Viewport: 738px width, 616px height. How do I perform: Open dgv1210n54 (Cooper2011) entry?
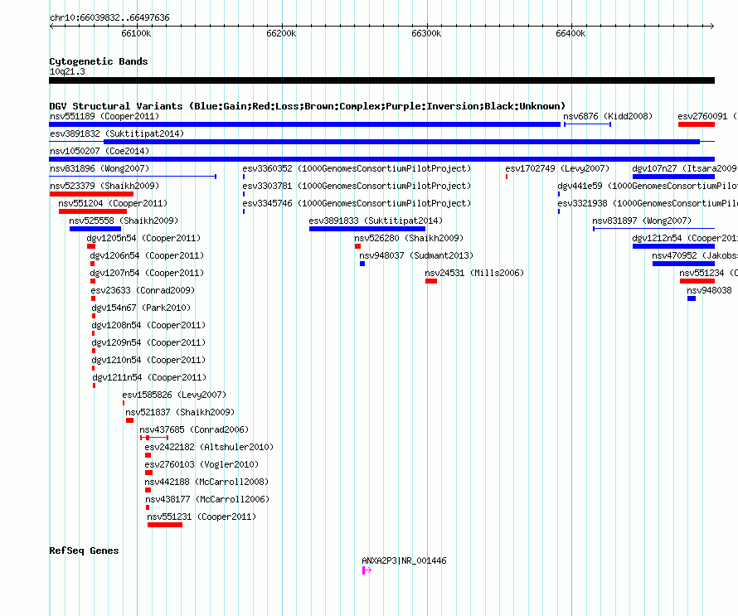click(x=148, y=360)
